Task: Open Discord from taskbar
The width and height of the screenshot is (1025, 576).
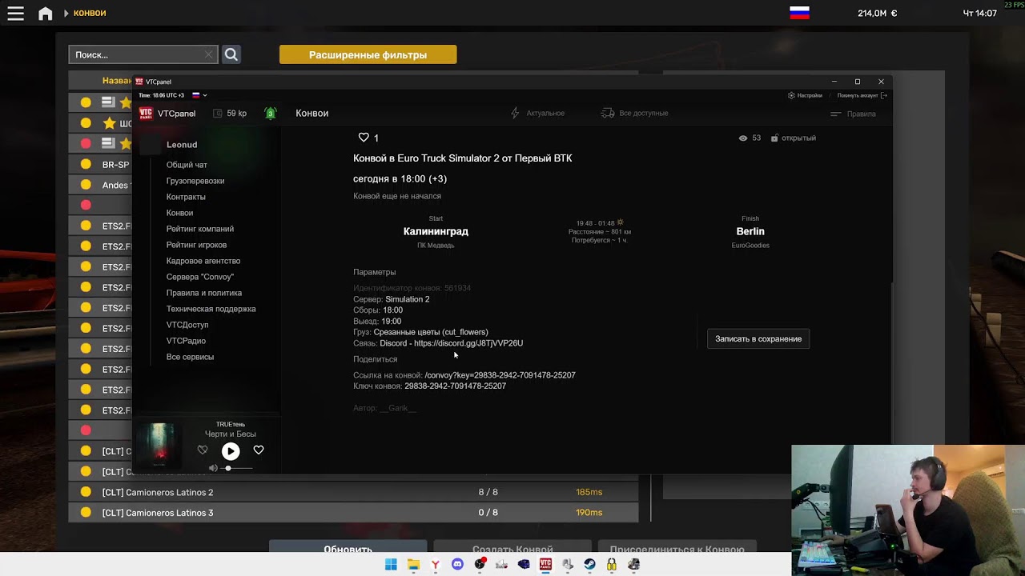Action: click(457, 565)
